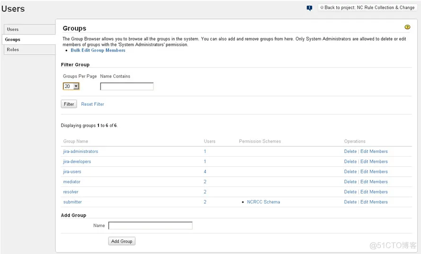Open the submitter group link
The width and height of the screenshot is (421, 254).
72,202
